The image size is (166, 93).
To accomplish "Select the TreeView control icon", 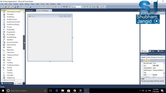I will (4, 73).
